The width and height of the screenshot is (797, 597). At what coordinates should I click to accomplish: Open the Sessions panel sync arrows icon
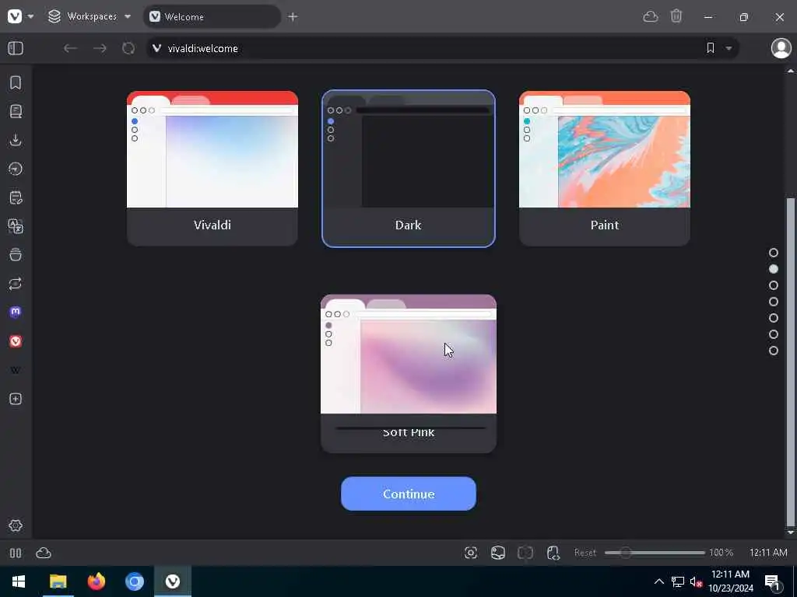(x=16, y=283)
